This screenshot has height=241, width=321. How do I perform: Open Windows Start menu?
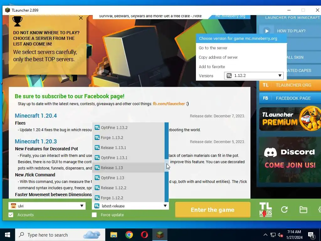tap(8, 235)
